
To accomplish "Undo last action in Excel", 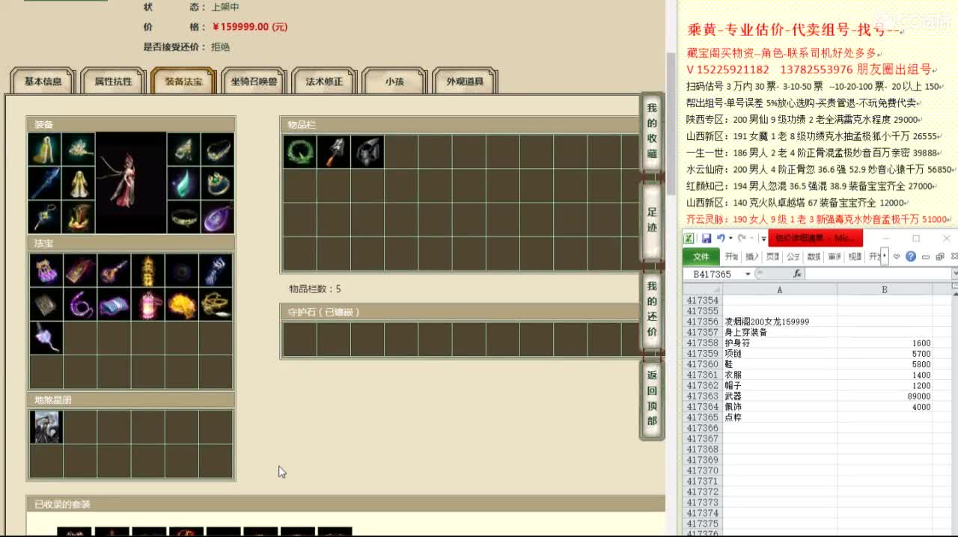I will (x=721, y=238).
